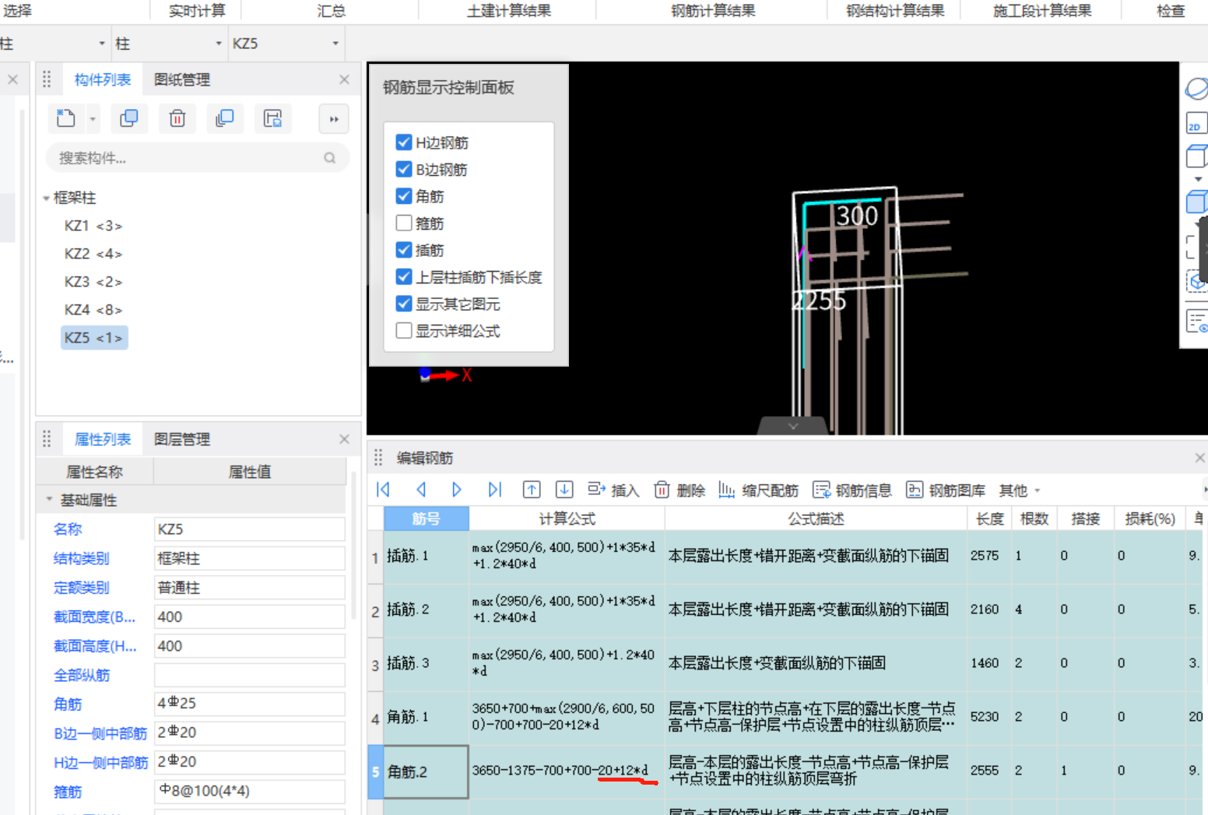Switch to 构件列表 tab
Screen dimensions: 1208x815
pyautogui.click(x=103, y=79)
